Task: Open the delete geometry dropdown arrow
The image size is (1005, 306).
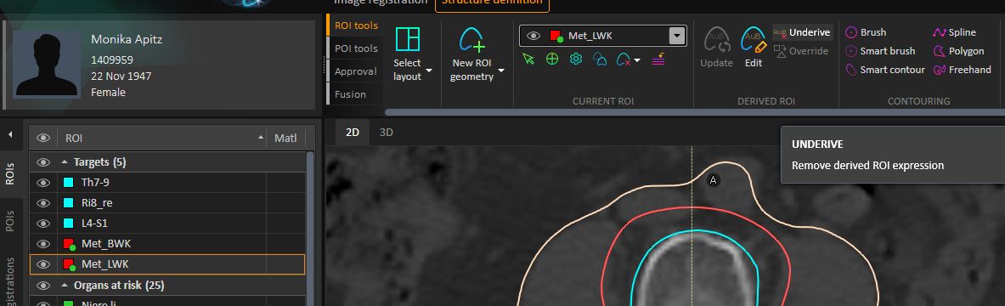Action: [637, 60]
